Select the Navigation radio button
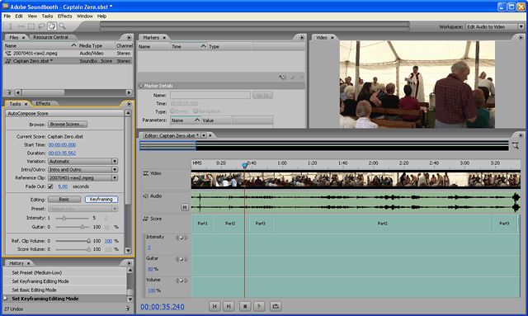 (x=196, y=111)
